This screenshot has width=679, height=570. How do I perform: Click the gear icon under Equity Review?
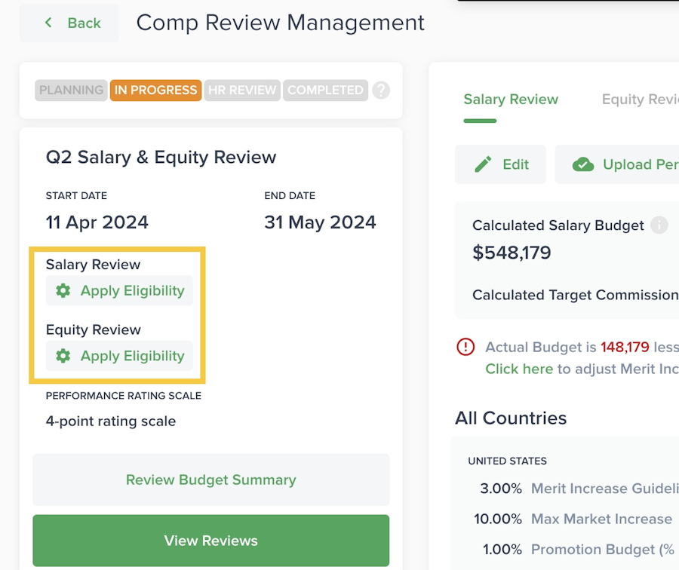[x=63, y=356]
